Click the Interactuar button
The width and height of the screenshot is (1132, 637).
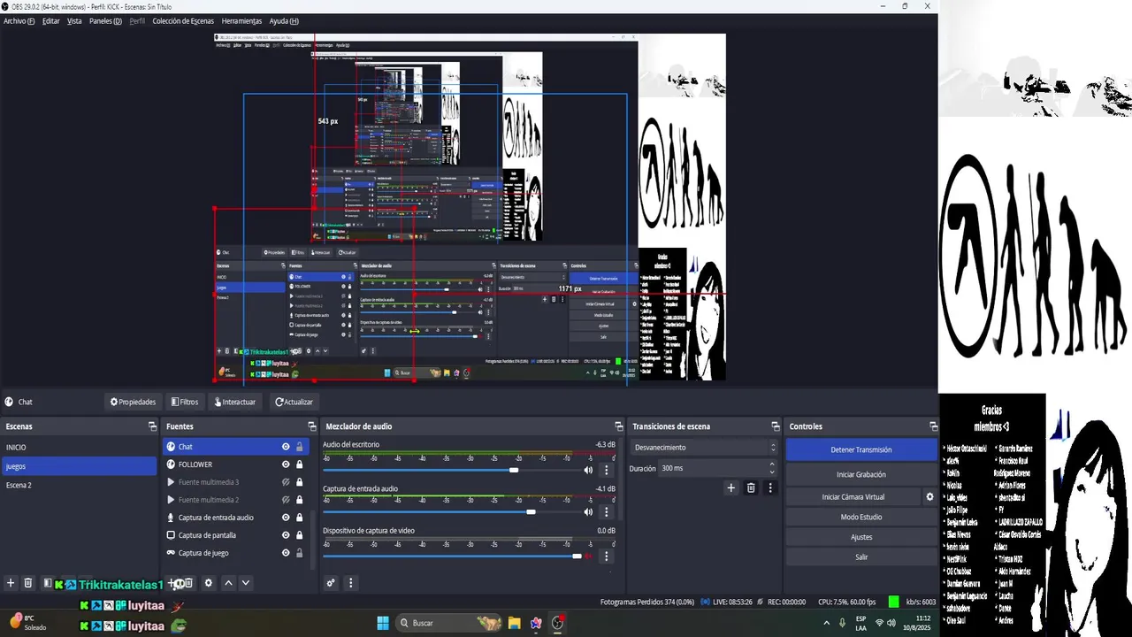pyautogui.click(x=233, y=402)
